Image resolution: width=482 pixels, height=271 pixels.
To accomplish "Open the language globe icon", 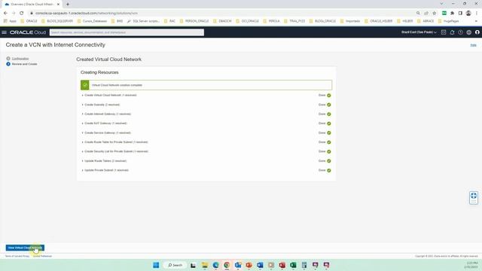I will click(x=468, y=32).
